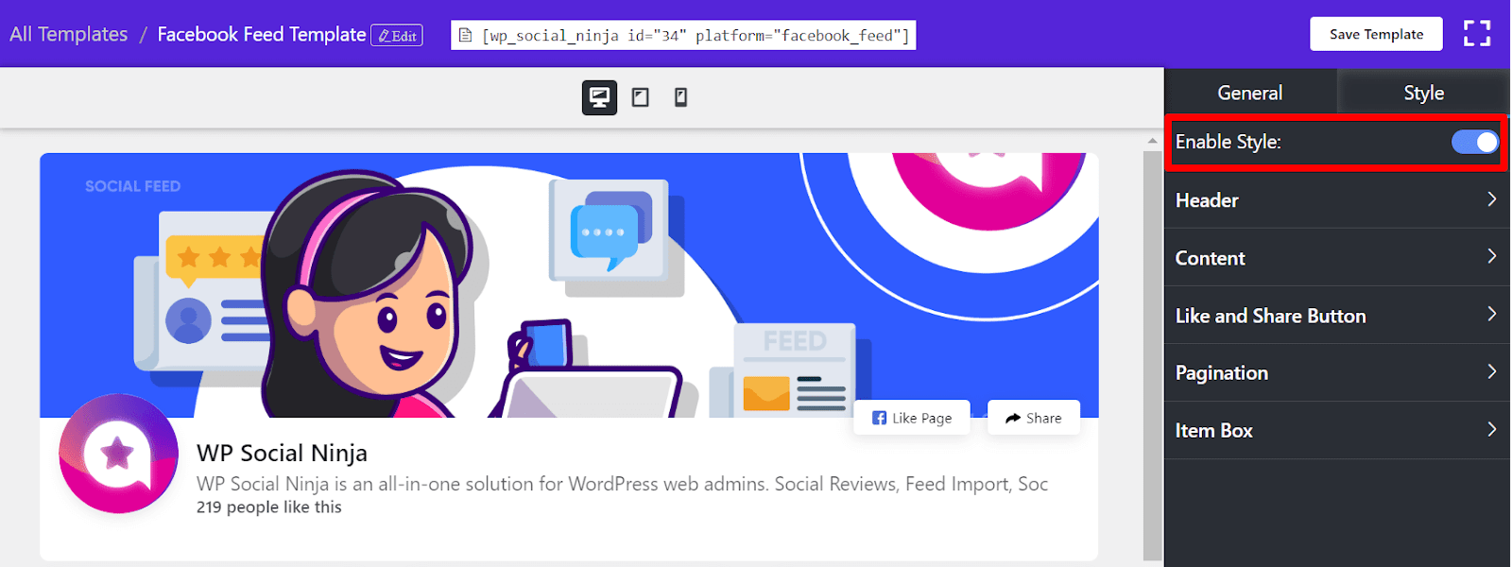Click the scrollbar up arrow
1512x567 pixels.
[1152, 141]
